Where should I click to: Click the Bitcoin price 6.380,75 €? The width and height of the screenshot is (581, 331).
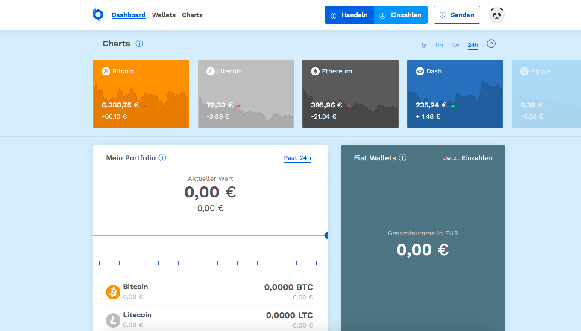coord(120,105)
